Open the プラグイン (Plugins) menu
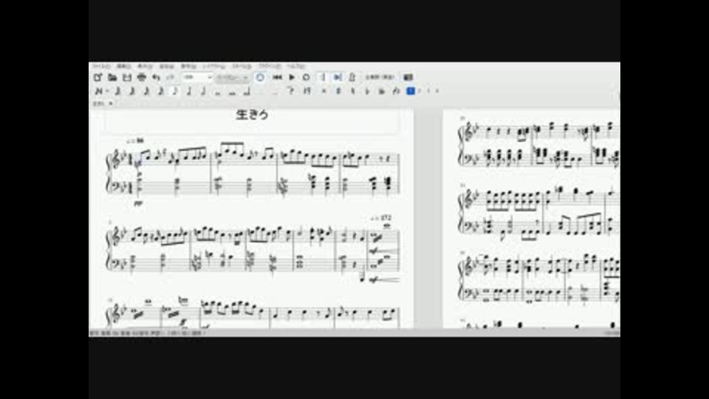 270,66
